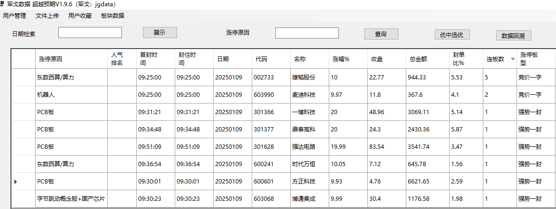Select the row marker arrow beside 方正科技
This screenshot has height=209, width=556.
coord(15,182)
